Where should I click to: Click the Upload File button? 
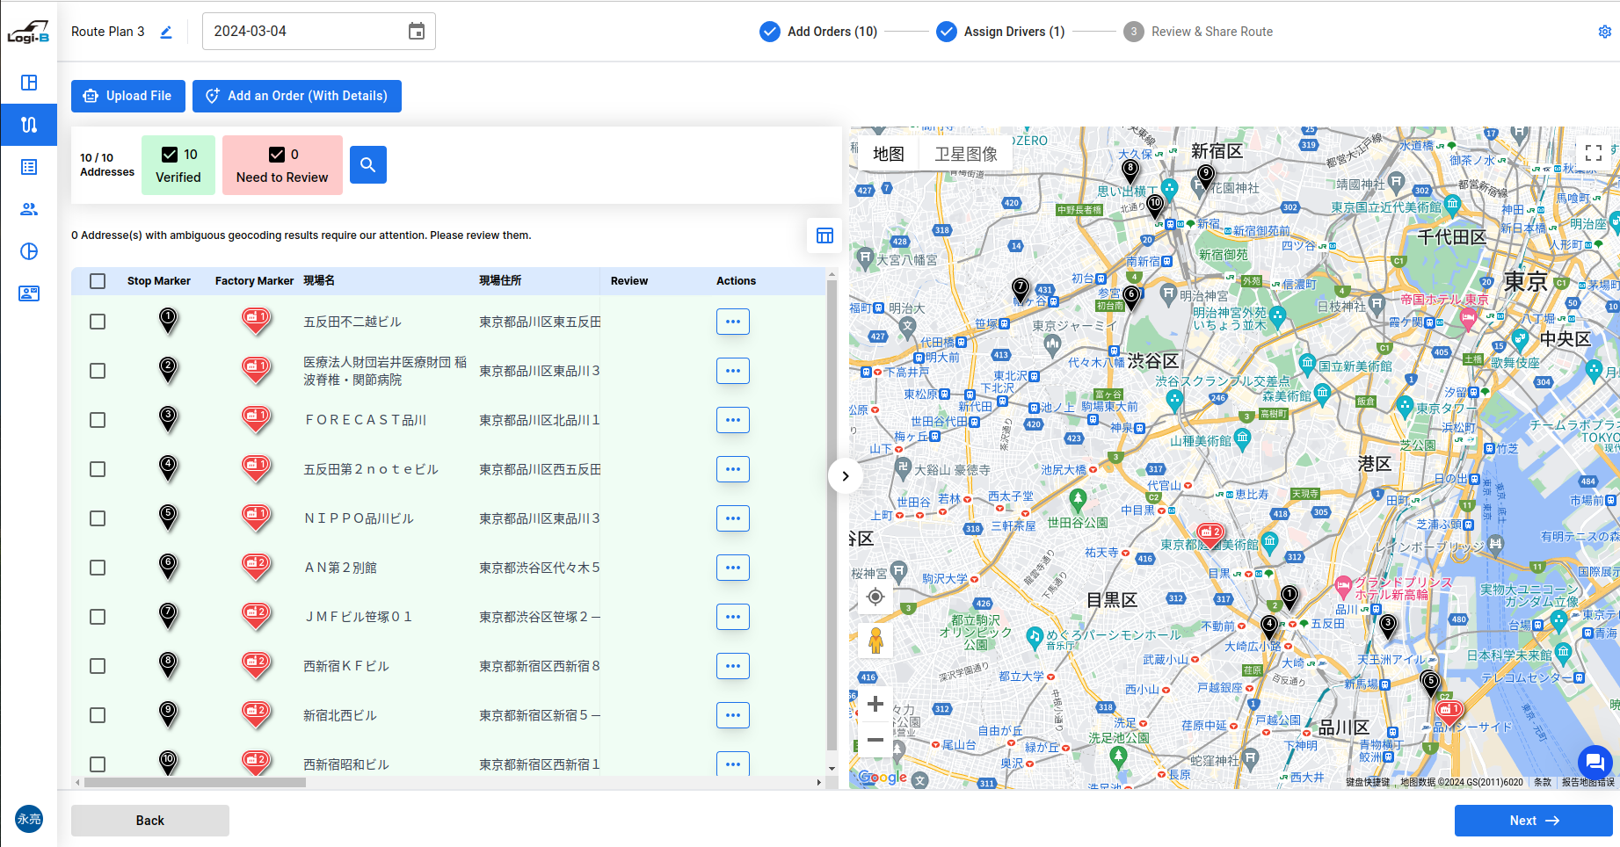point(128,96)
